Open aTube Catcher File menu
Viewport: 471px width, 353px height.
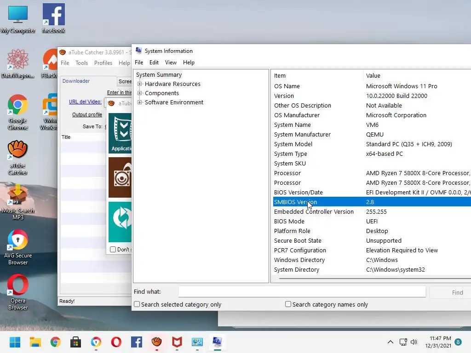(65, 63)
